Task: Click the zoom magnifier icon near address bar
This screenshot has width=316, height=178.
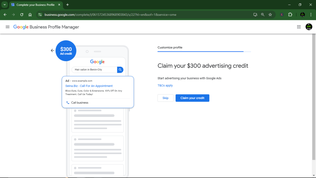Action: tap(263, 14)
